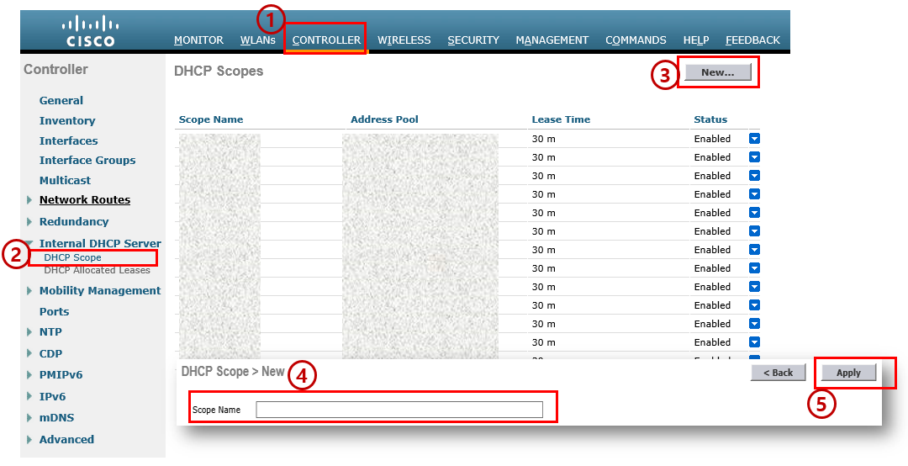The width and height of the screenshot is (908, 466).
Task: Open the CONTROLLER menu
Action: 326,40
